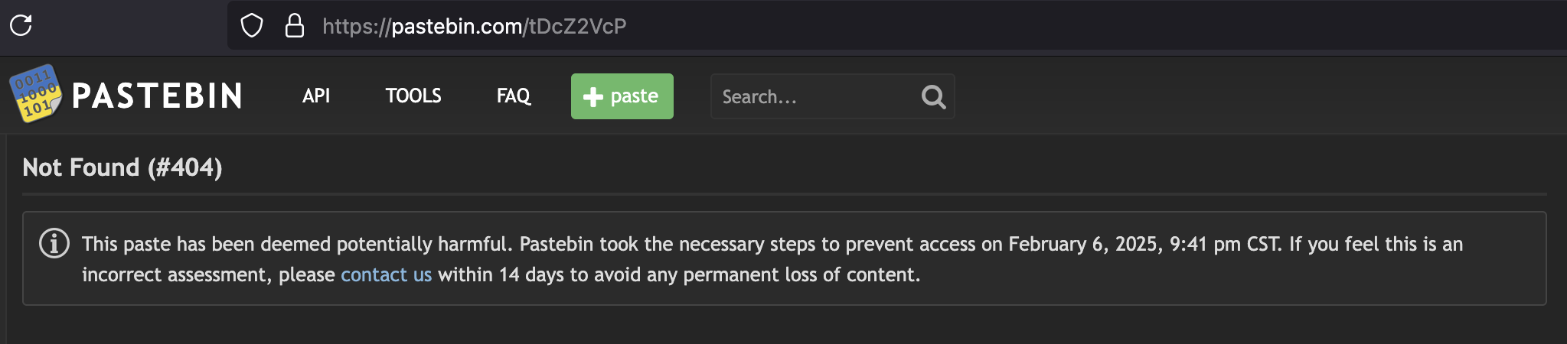1567x344 pixels.
Task: Reload the page with the refresh icon
Action: pos(21,25)
